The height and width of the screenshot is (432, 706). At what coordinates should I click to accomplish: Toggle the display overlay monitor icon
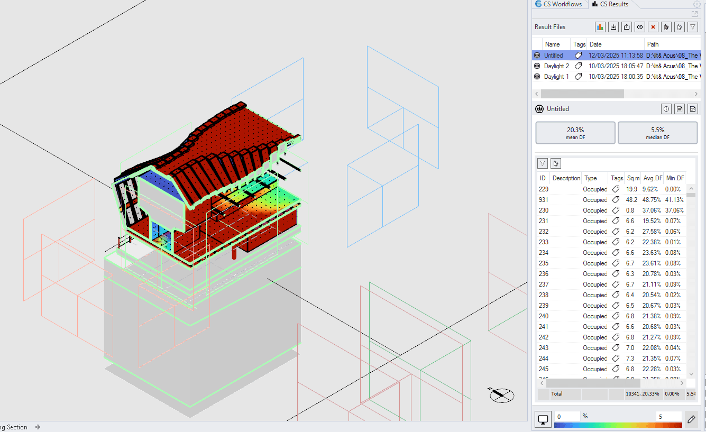tap(543, 418)
